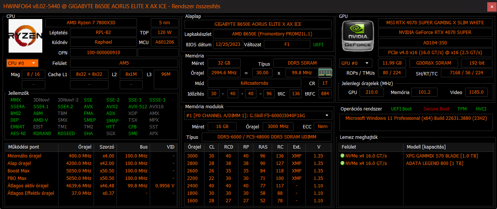Click the DDR5-6000 / PC5-48000 module type field
The height and width of the screenshot is (209, 497).
point(266,137)
